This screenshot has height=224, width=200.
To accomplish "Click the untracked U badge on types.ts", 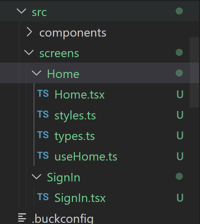I will click(x=180, y=135).
